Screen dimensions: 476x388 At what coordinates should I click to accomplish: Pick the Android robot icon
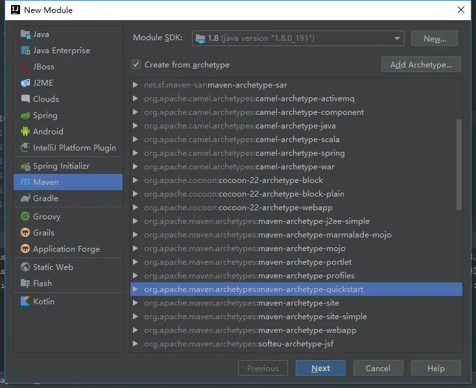(25, 131)
